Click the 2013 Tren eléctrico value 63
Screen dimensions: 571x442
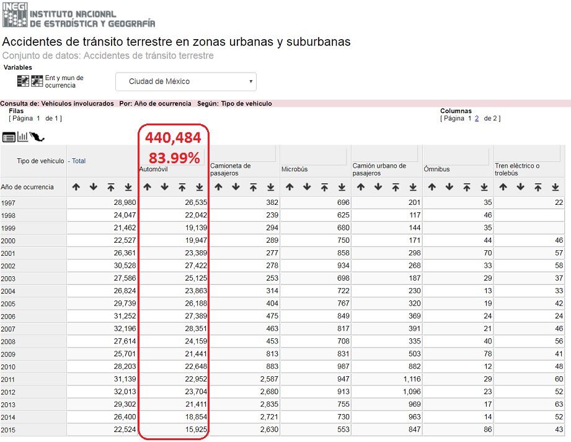tap(559, 404)
